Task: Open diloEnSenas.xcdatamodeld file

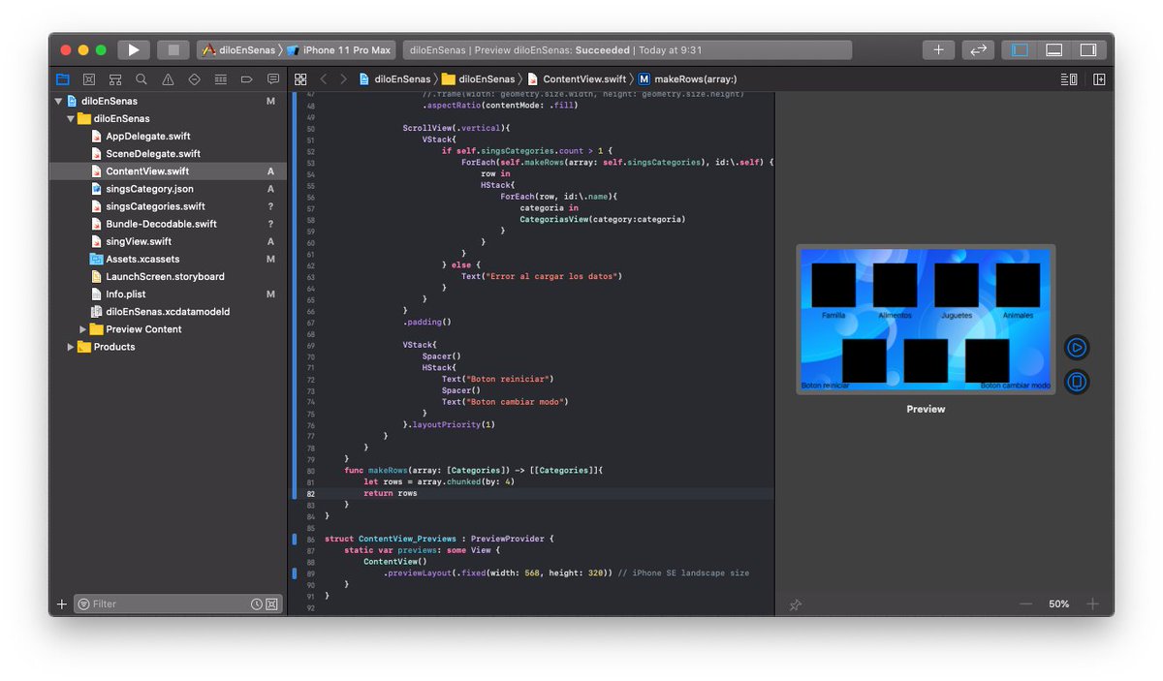Action: point(167,312)
